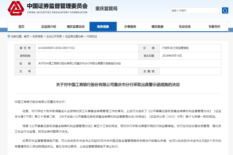Click the paragraph beginning 根据《公开募集

point(118,129)
